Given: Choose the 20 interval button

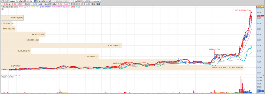Looking at the screenshot, I should coord(61,1).
